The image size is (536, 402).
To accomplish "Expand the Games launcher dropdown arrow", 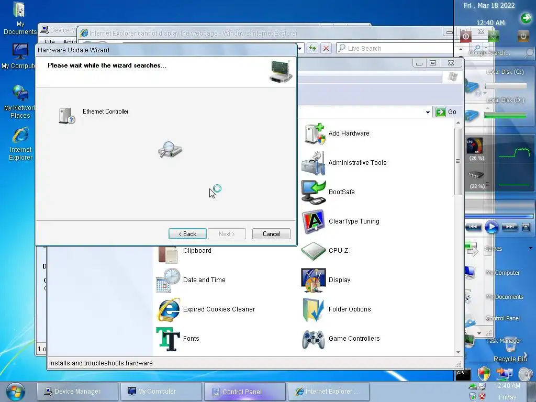I will [531, 248].
